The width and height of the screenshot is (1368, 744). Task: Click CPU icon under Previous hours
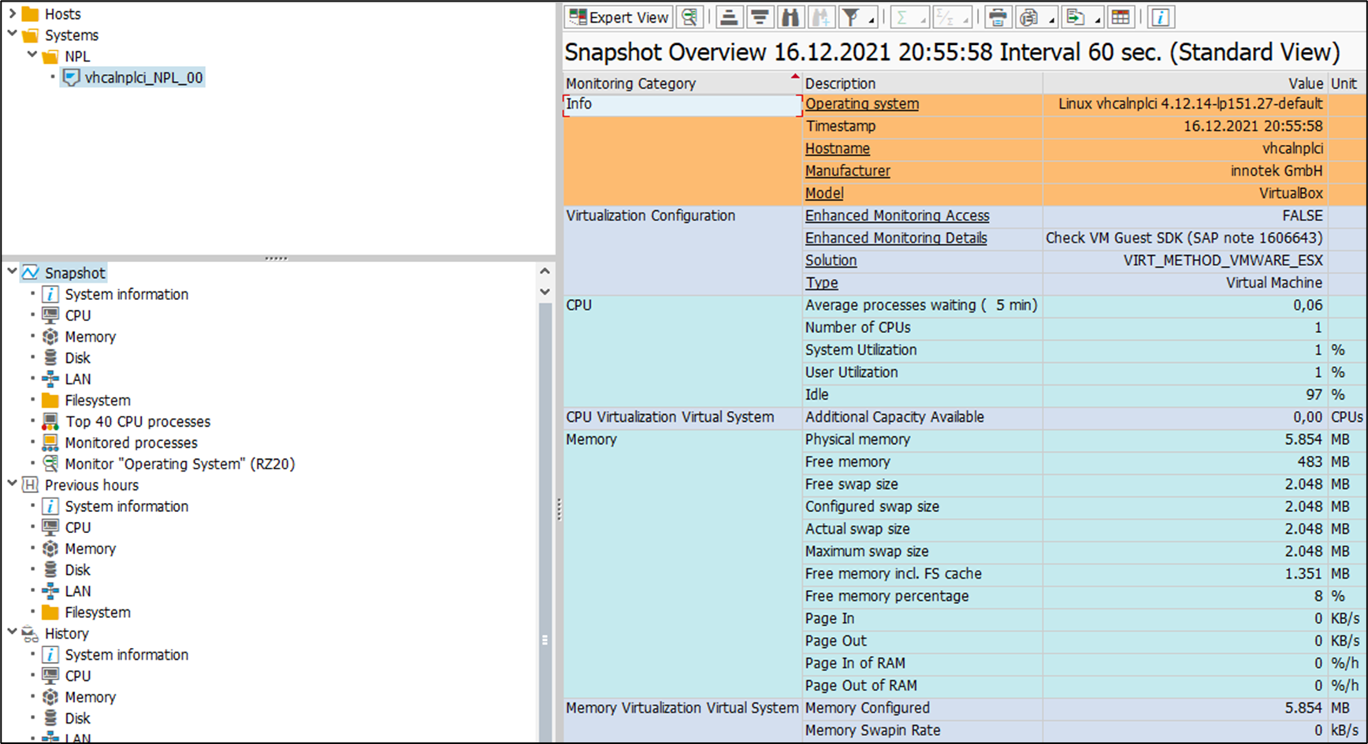pyautogui.click(x=50, y=527)
